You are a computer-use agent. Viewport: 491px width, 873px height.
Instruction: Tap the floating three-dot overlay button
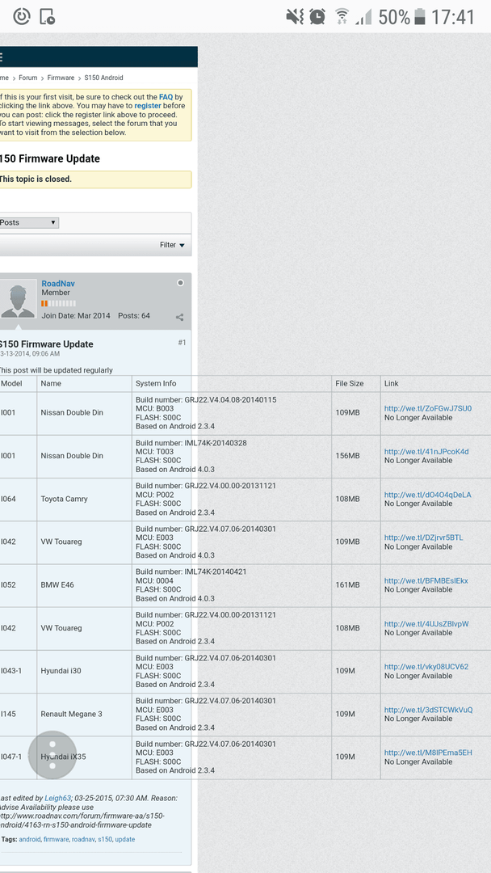[x=52, y=755]
